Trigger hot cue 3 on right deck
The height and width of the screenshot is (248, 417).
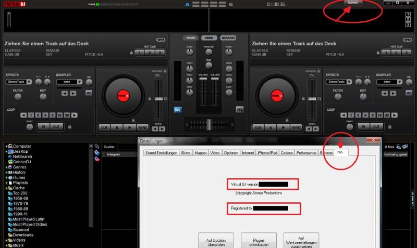pyautogui.click(x=407, y=53)
